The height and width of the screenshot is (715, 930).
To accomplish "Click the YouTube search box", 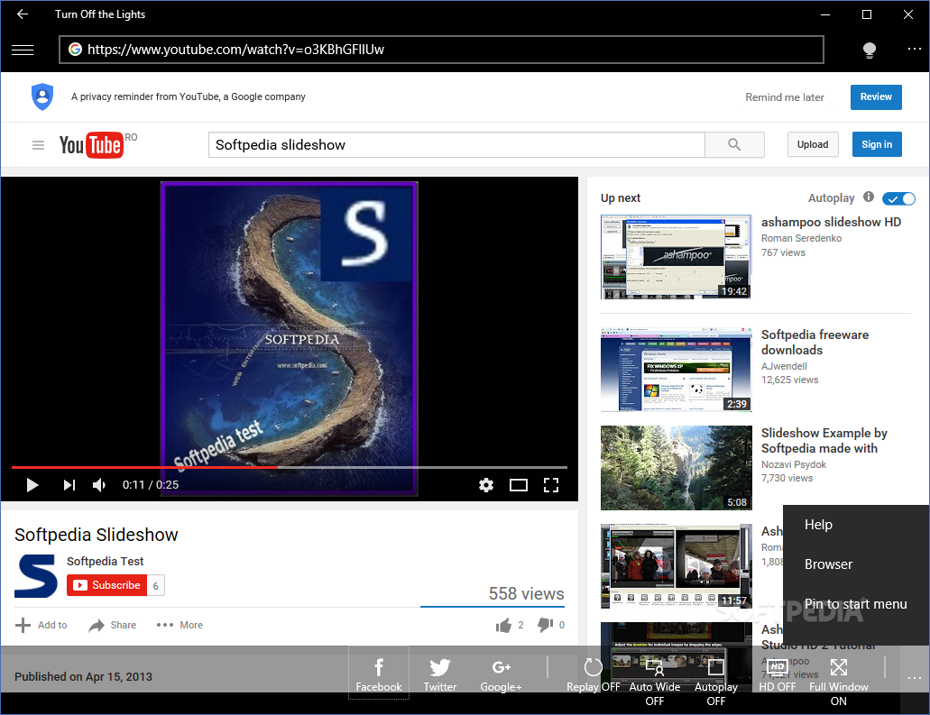I will coord(456,144).
